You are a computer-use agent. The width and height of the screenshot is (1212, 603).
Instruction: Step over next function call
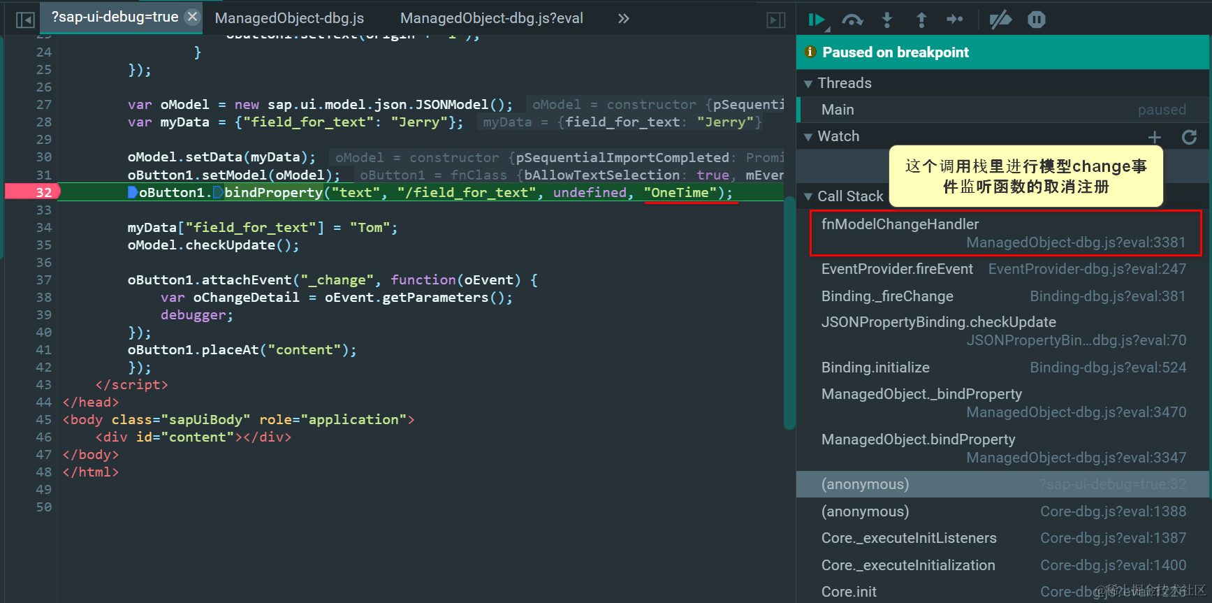tap(852, 20)
